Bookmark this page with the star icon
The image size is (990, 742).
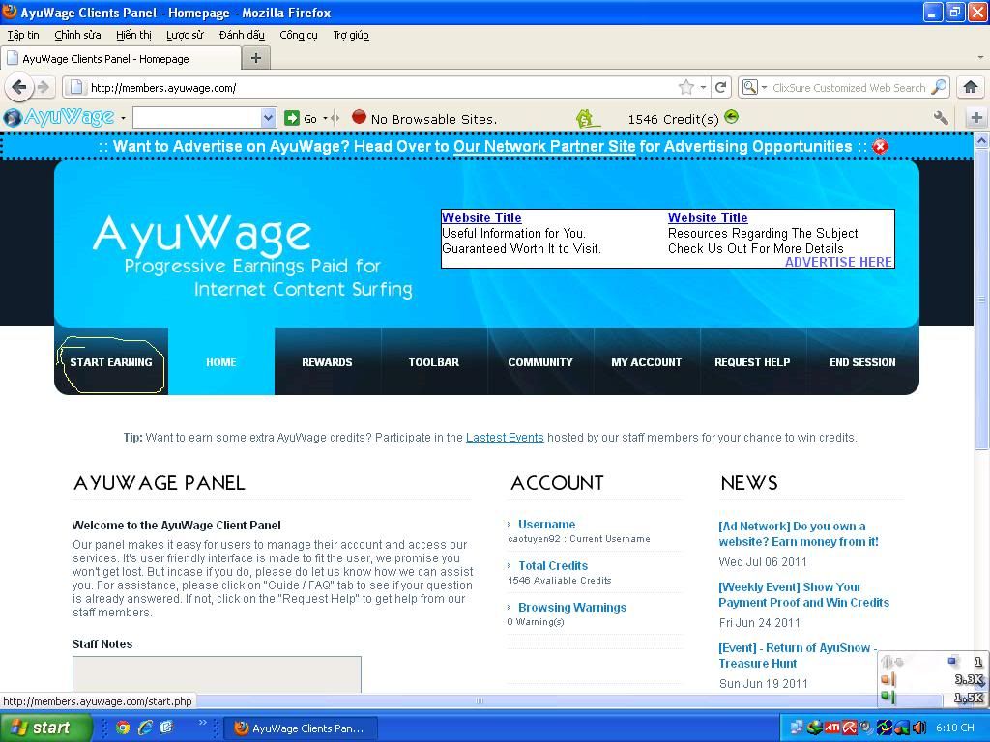tap(686, 87)
